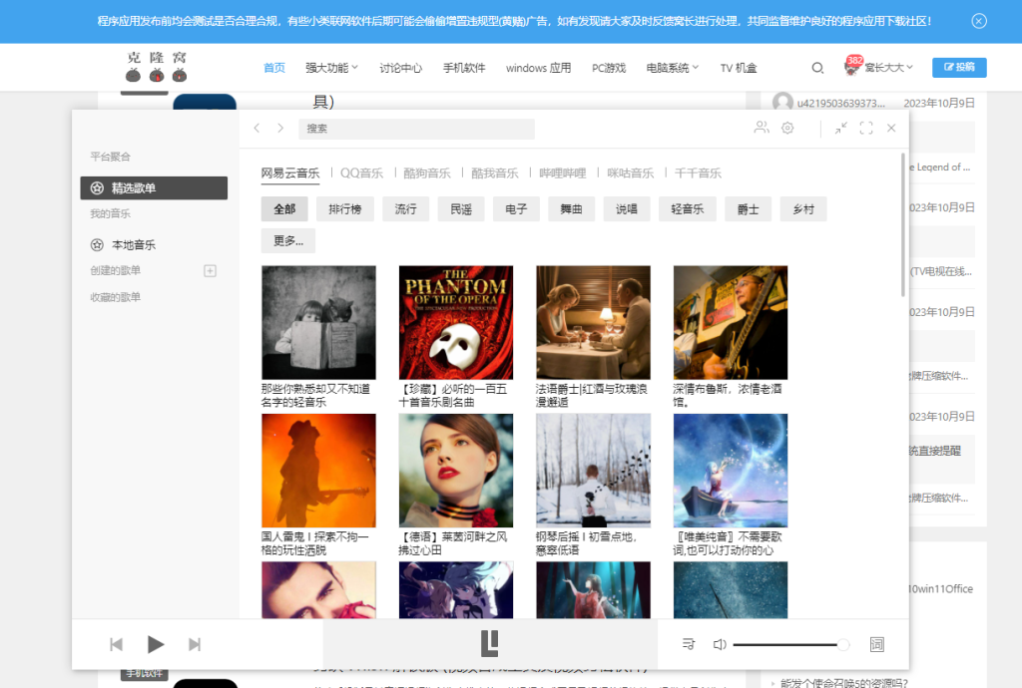Play the current track
The width and height of the screenshot is (1022, 688).
(155, 644)
